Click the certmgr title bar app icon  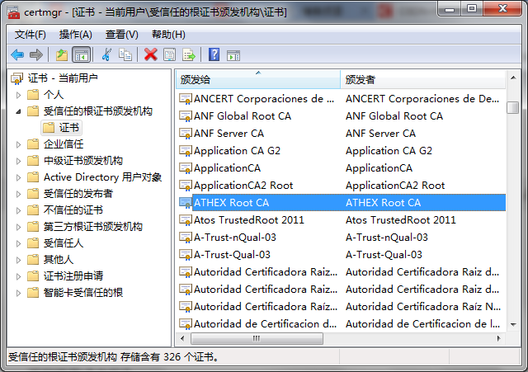(x=13, y=12)
